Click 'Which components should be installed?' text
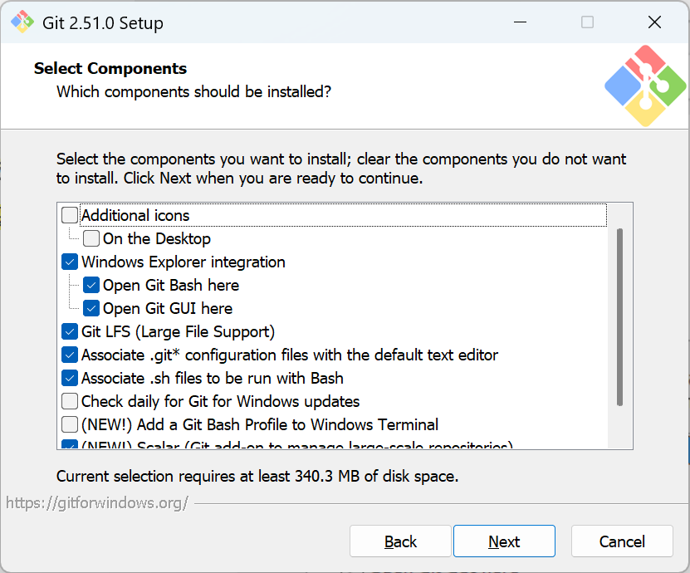This screenshot has width=690, height=573. pos(193,91)
